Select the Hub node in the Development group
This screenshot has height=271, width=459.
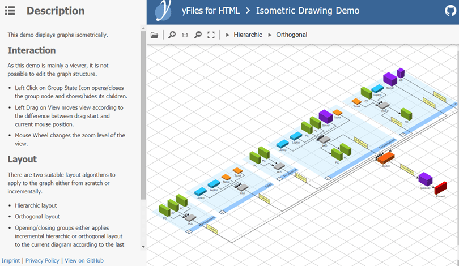[x=324, y=140]
